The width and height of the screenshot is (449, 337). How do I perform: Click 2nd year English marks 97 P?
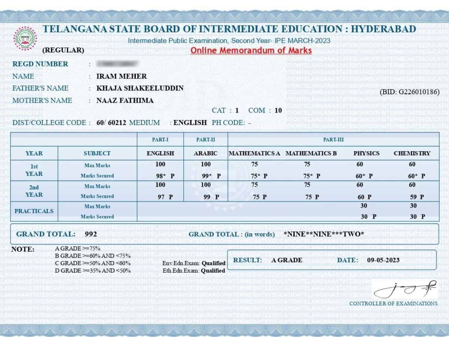tap(165, 197)
